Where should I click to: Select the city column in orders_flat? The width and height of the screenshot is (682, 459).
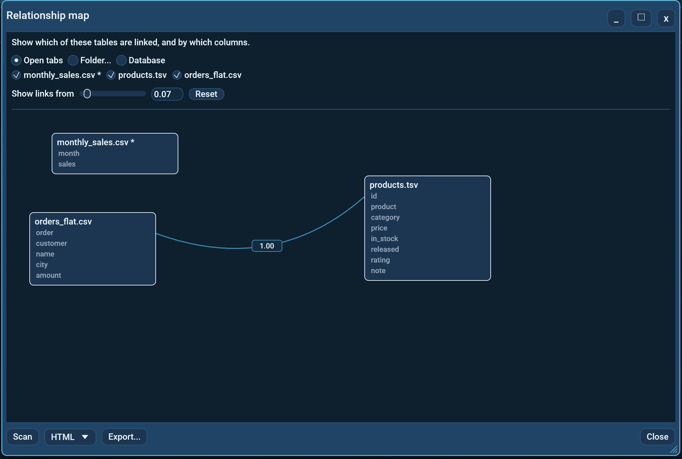point(42,265)
